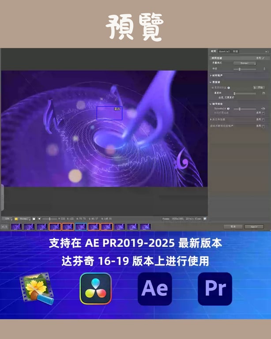This screenshot has height=339, width=271.
Task: Collapse the 重复帧 section
Action: click(211, 83)
